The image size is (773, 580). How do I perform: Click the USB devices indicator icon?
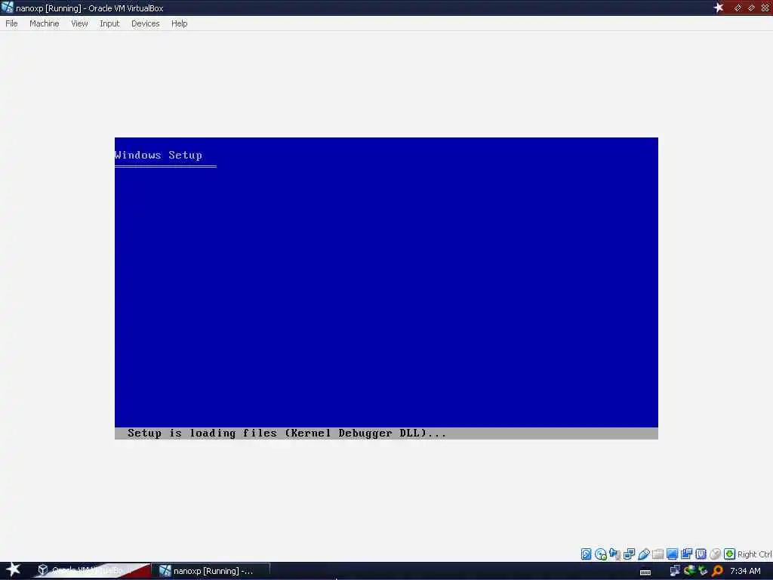coord(643,554)
